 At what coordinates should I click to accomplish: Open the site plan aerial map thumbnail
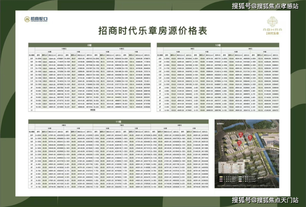point(247,154)
